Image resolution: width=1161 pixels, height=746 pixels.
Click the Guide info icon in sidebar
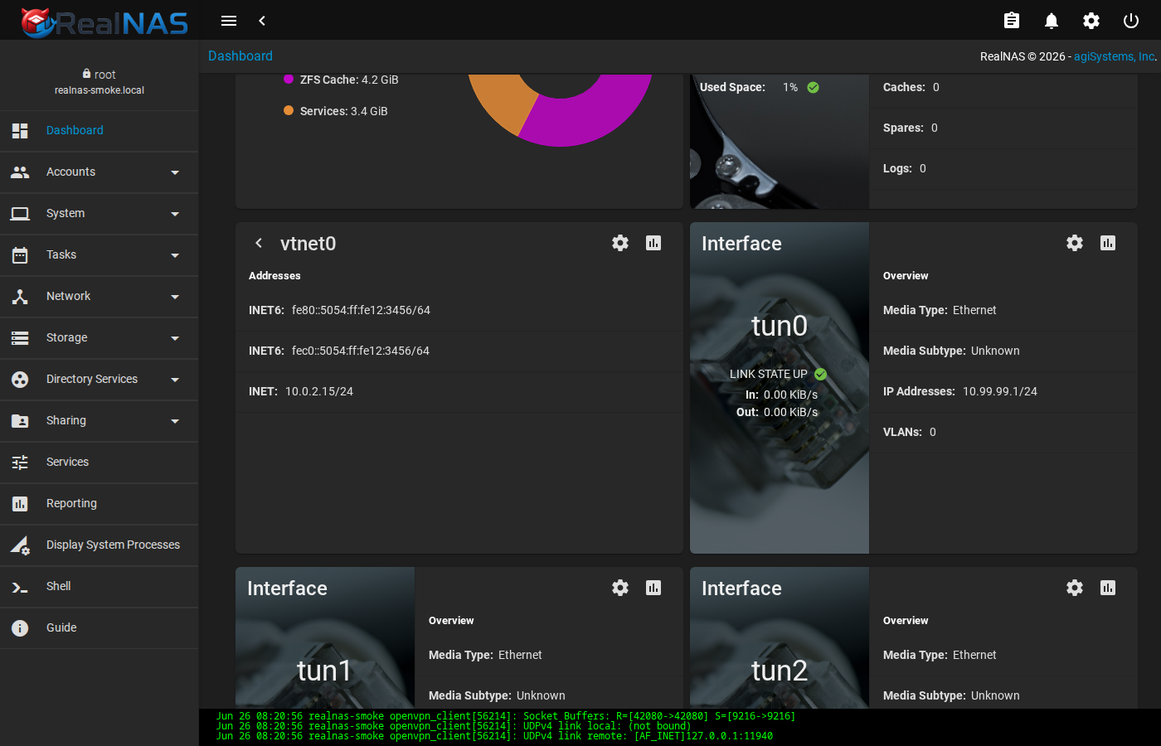(20, 628)
